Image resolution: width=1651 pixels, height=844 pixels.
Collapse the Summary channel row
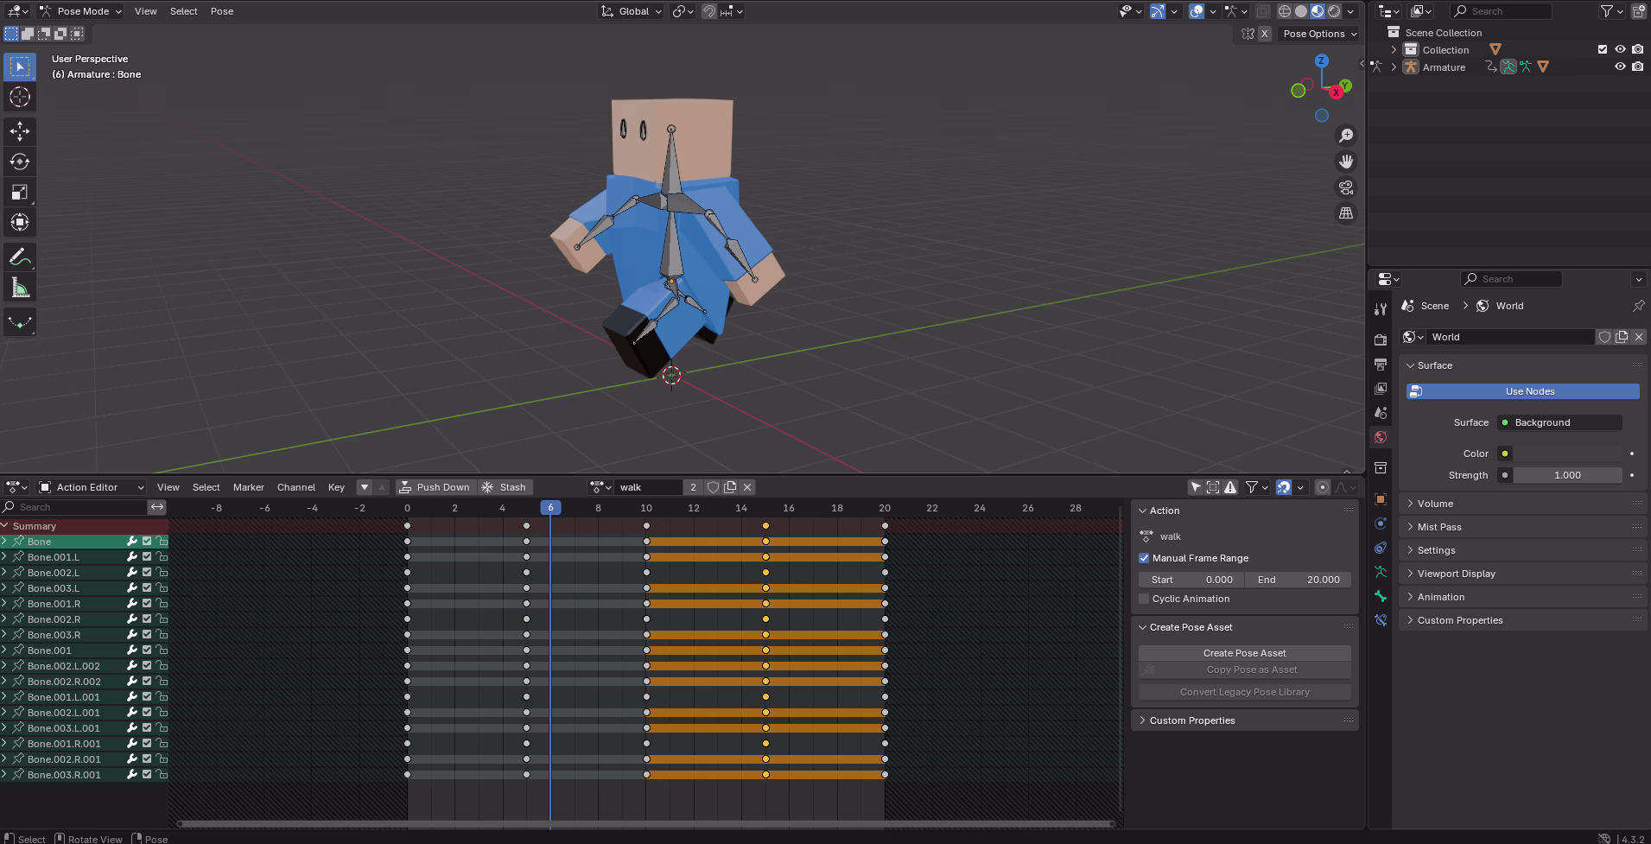click(5, 526)
